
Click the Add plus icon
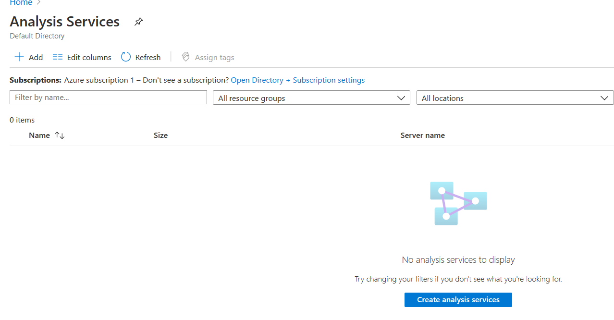point(19,57)
